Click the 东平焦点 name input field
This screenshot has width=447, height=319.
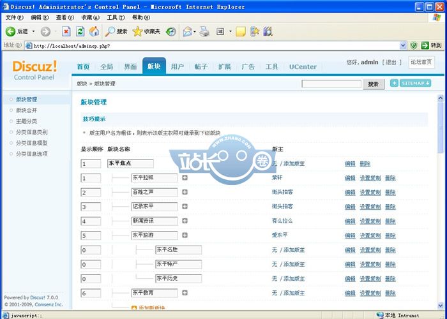pos(130,163)
